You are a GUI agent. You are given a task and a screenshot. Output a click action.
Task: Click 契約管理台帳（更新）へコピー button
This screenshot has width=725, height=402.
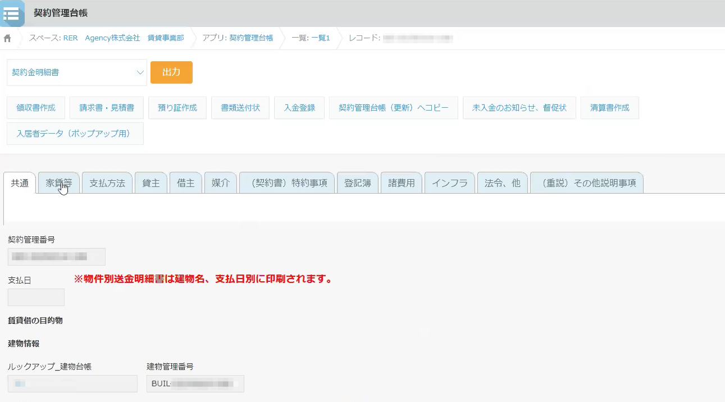coord(394,108)
